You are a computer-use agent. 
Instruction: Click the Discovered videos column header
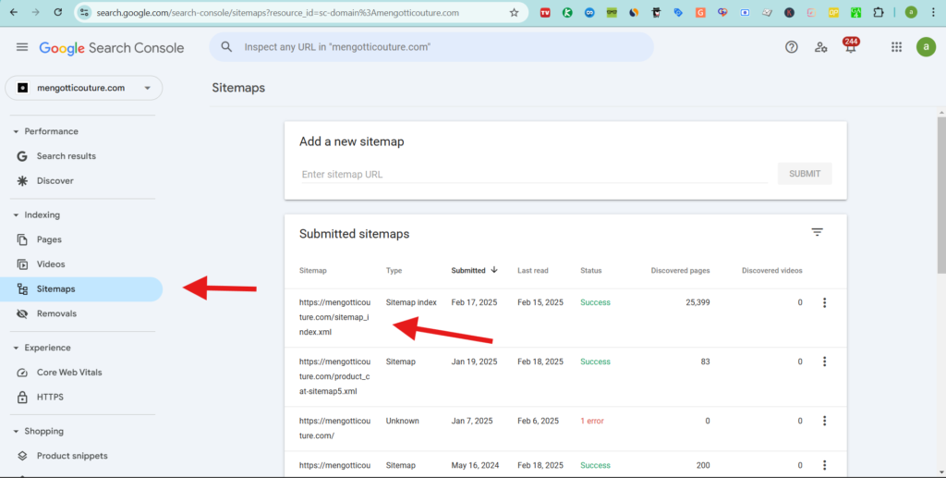[x=772, y=270]
